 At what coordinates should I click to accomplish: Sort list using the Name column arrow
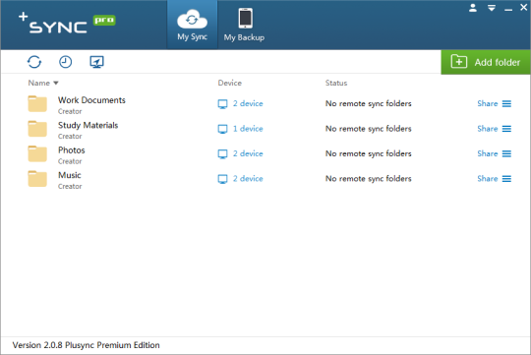(56, 83)
